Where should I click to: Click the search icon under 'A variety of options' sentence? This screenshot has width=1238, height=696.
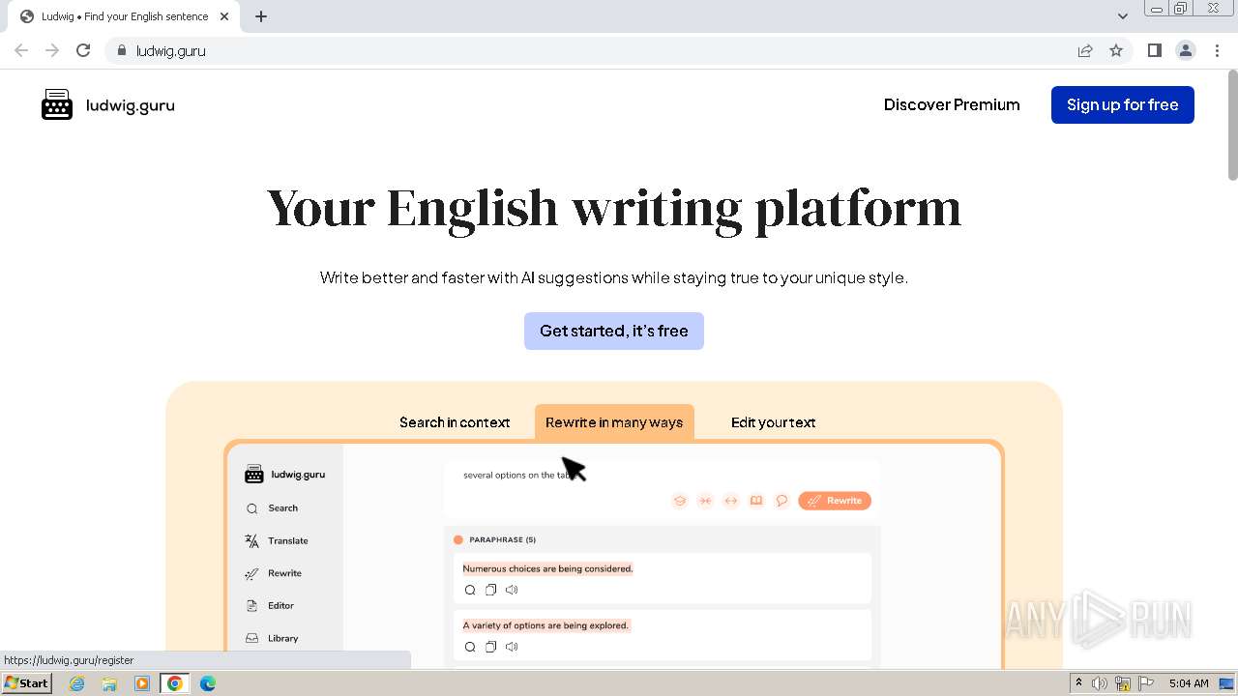click(470, 647)
